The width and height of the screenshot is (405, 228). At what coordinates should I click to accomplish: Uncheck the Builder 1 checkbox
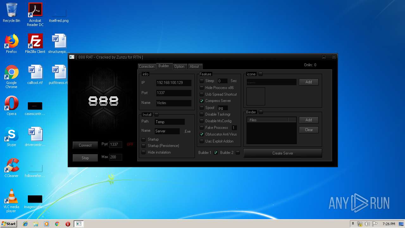[216, 153]
